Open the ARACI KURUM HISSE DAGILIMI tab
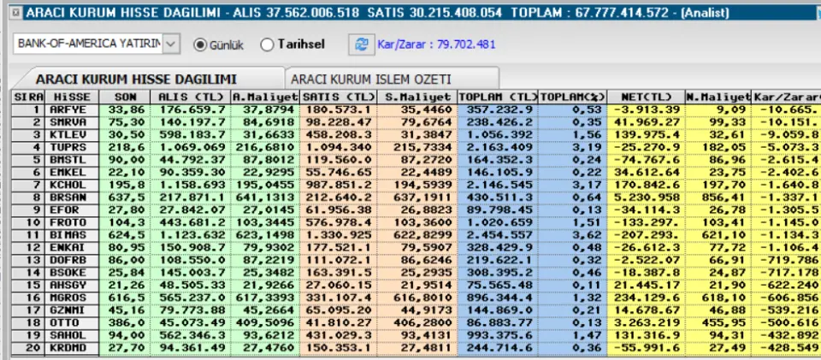The height and width of the screenshot is (360, 821). (x=148, y=78)
